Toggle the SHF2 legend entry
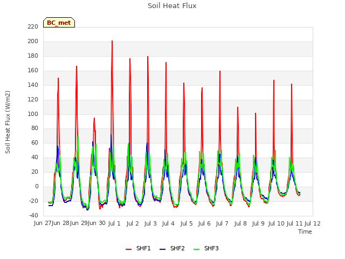 [x=172, y=248]
